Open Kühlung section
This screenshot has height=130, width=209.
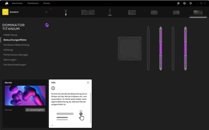8,50
